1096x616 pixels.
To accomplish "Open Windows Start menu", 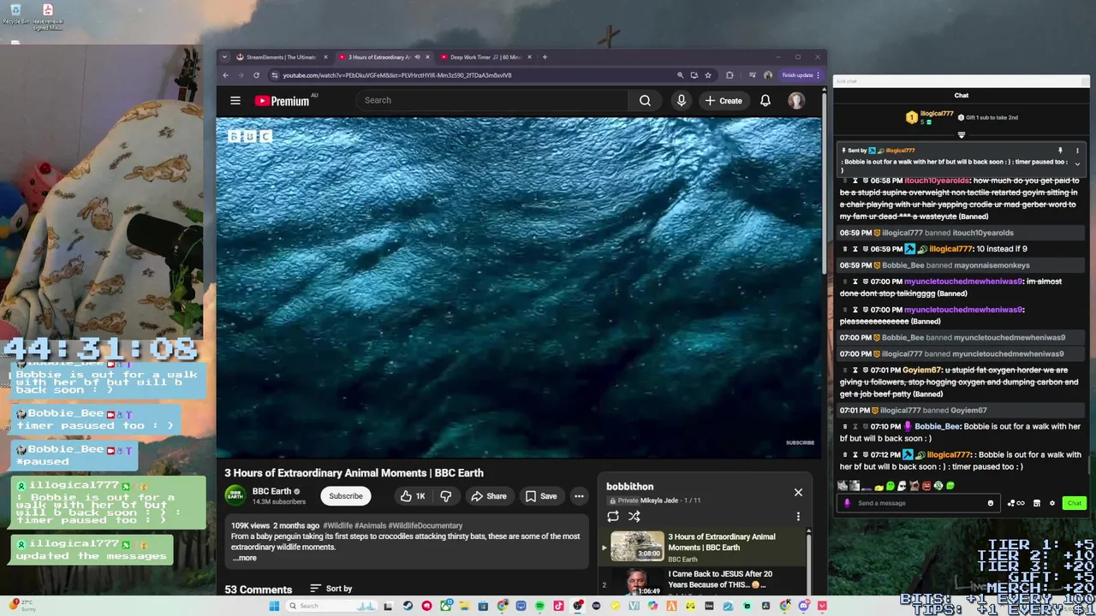I will [x=274, y=607].
